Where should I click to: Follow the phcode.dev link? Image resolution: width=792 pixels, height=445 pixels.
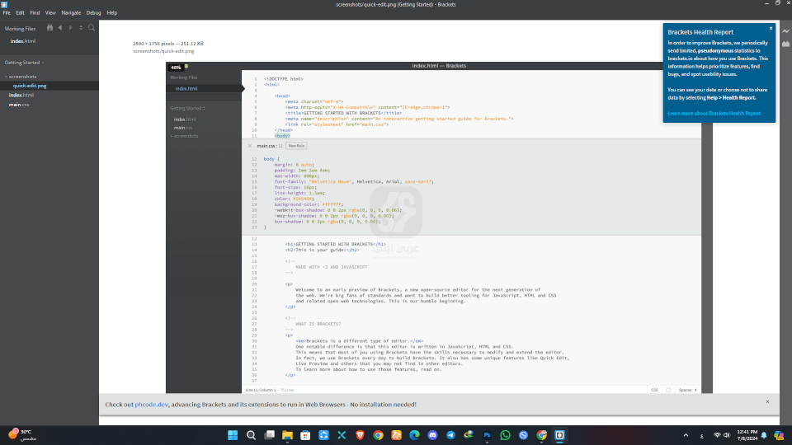pyautogui.click(x=151, y=405)
